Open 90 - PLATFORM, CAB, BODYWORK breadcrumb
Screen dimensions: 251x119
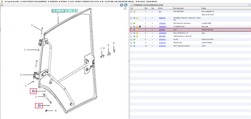point(118,1)
